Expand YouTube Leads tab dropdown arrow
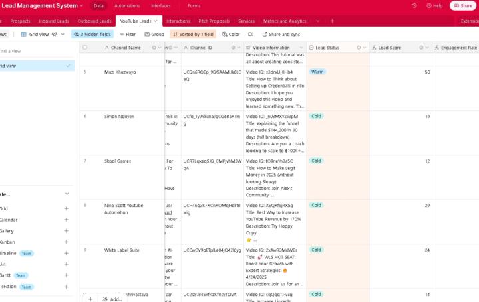 [156, 21]
